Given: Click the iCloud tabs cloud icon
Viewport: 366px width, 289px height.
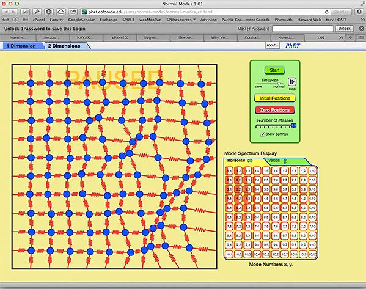Looking at the screenshot, I should (x=60, y=12).
